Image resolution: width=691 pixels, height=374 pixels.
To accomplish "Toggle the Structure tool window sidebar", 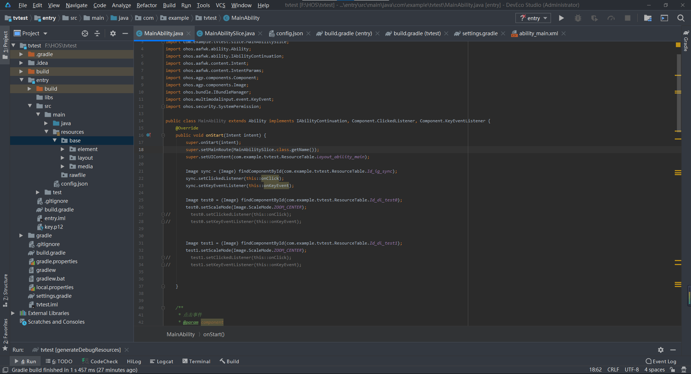I will [5, 290].
